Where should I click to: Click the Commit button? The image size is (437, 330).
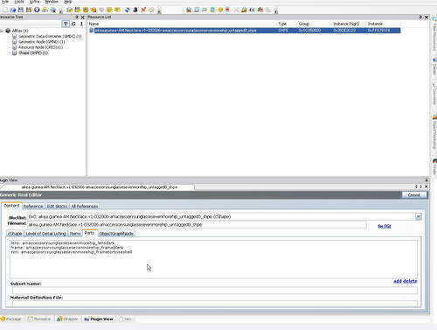click(414, 195)
